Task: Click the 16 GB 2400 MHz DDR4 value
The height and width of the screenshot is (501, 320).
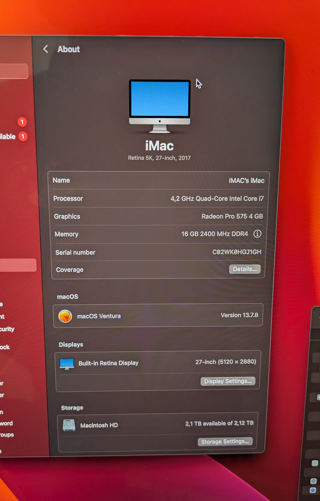Action: (215, 234)
